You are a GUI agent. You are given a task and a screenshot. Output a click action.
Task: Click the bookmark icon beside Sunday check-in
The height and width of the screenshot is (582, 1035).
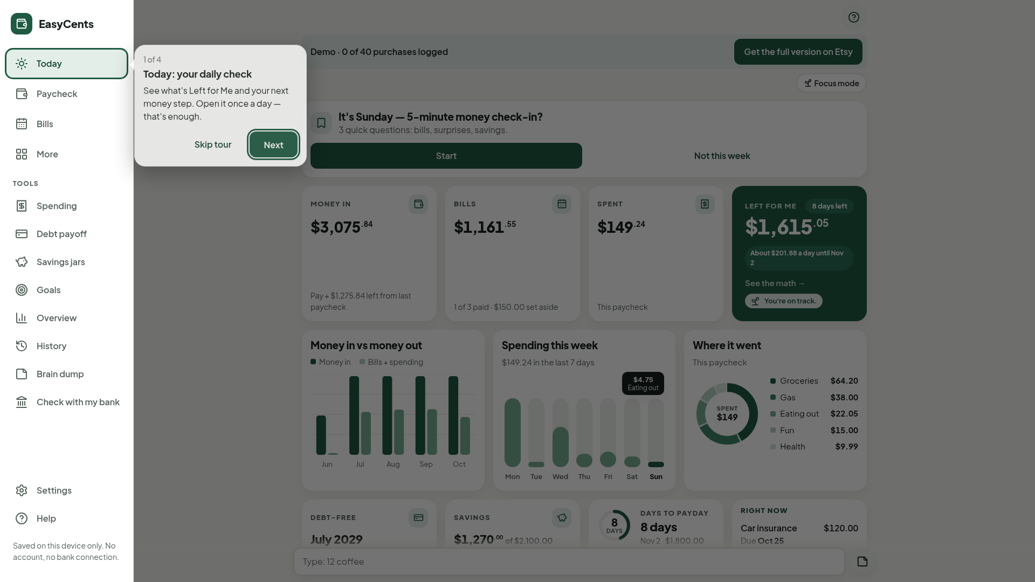click(321, 123)
